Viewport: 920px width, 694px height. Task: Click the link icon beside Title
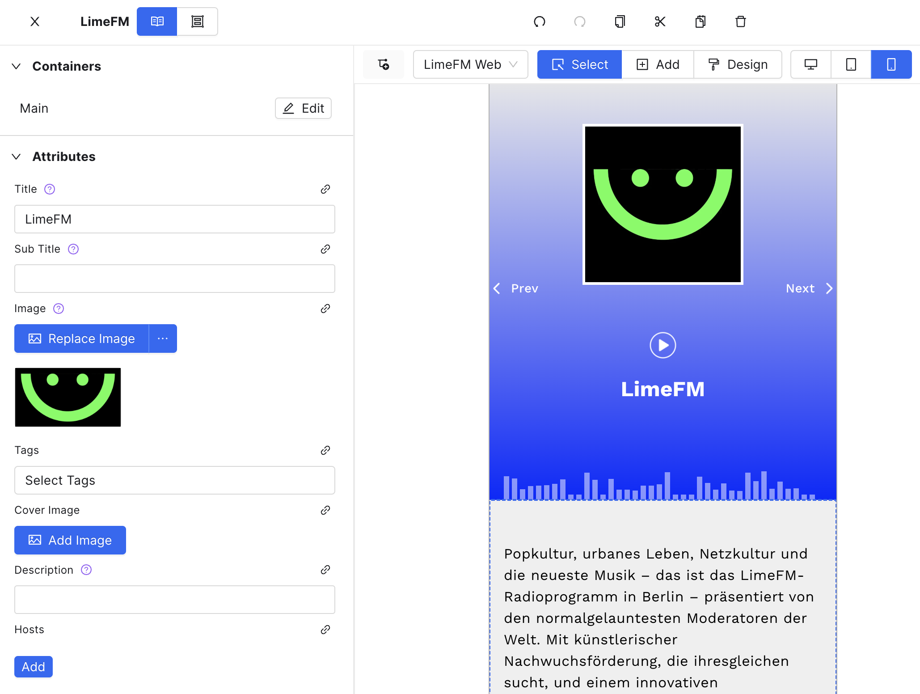pos(325,189)
